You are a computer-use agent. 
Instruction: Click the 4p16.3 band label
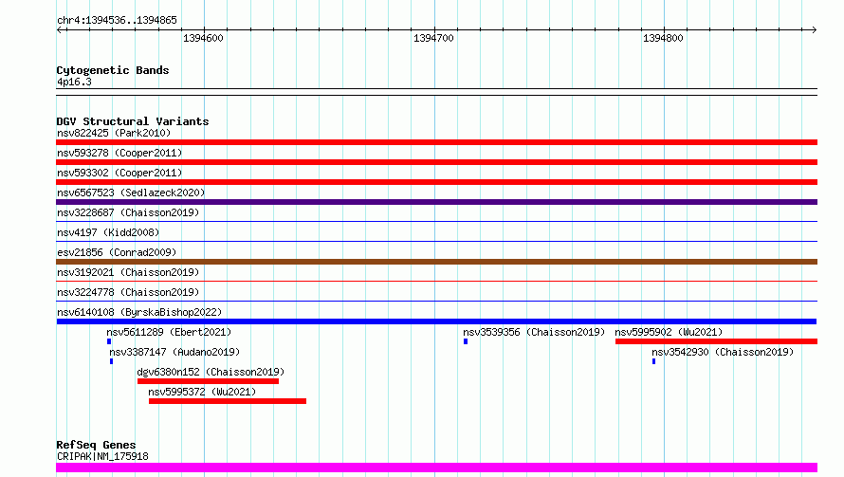pyautogui.click(x=74, y=82)
